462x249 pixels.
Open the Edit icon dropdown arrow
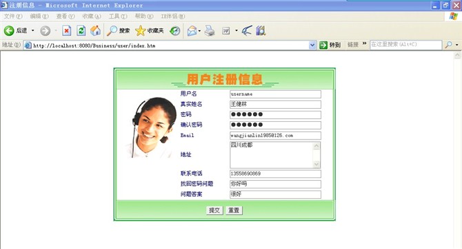click(237, 30)
